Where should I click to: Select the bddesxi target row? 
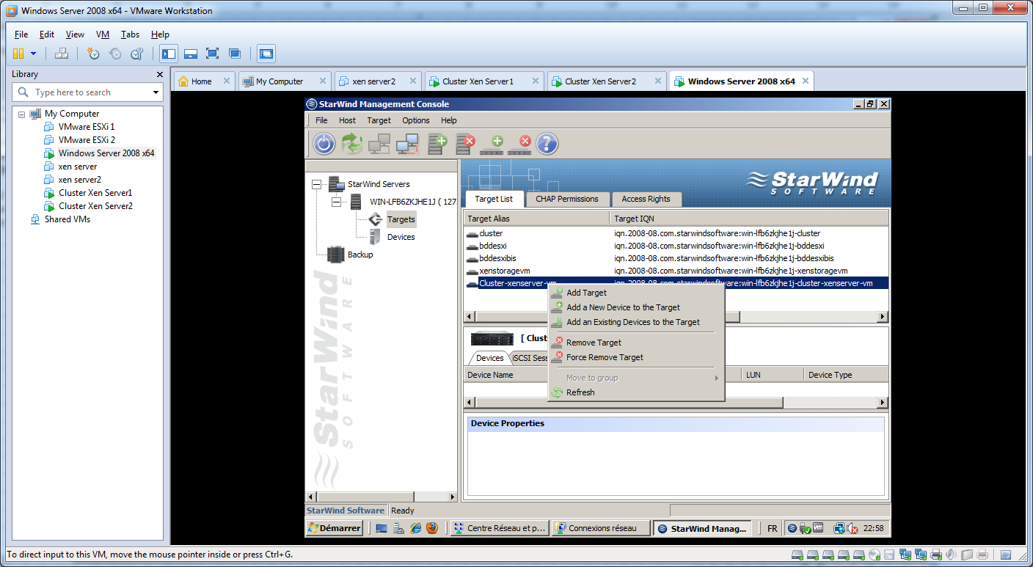point(492,246)
